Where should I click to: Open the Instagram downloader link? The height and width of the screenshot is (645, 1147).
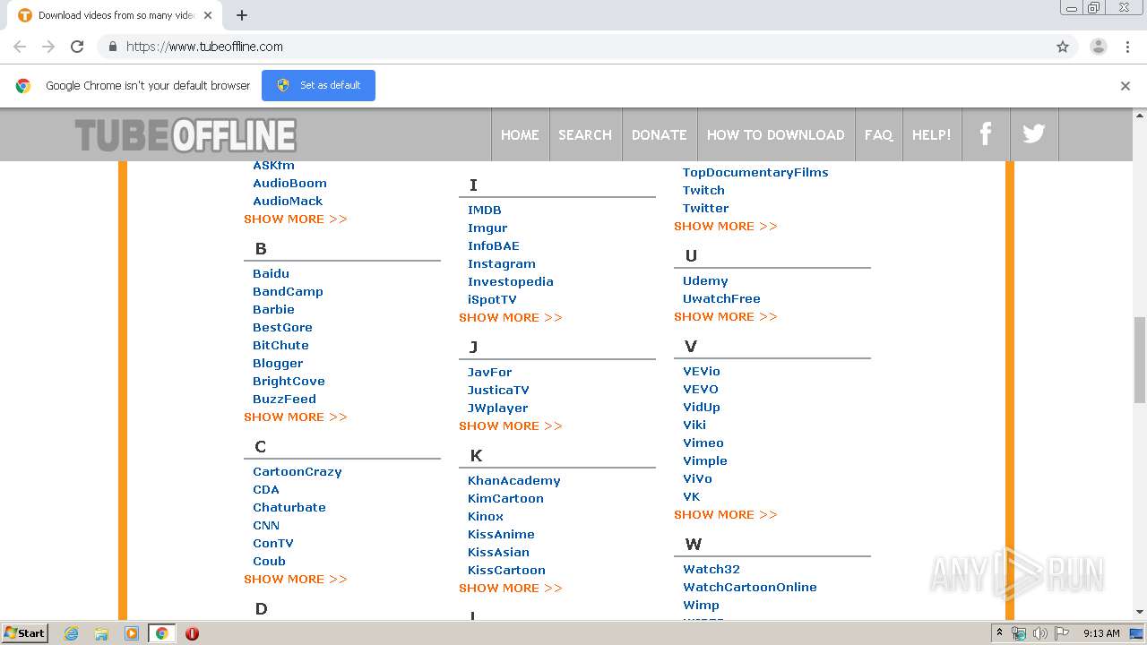pos(501,263)
